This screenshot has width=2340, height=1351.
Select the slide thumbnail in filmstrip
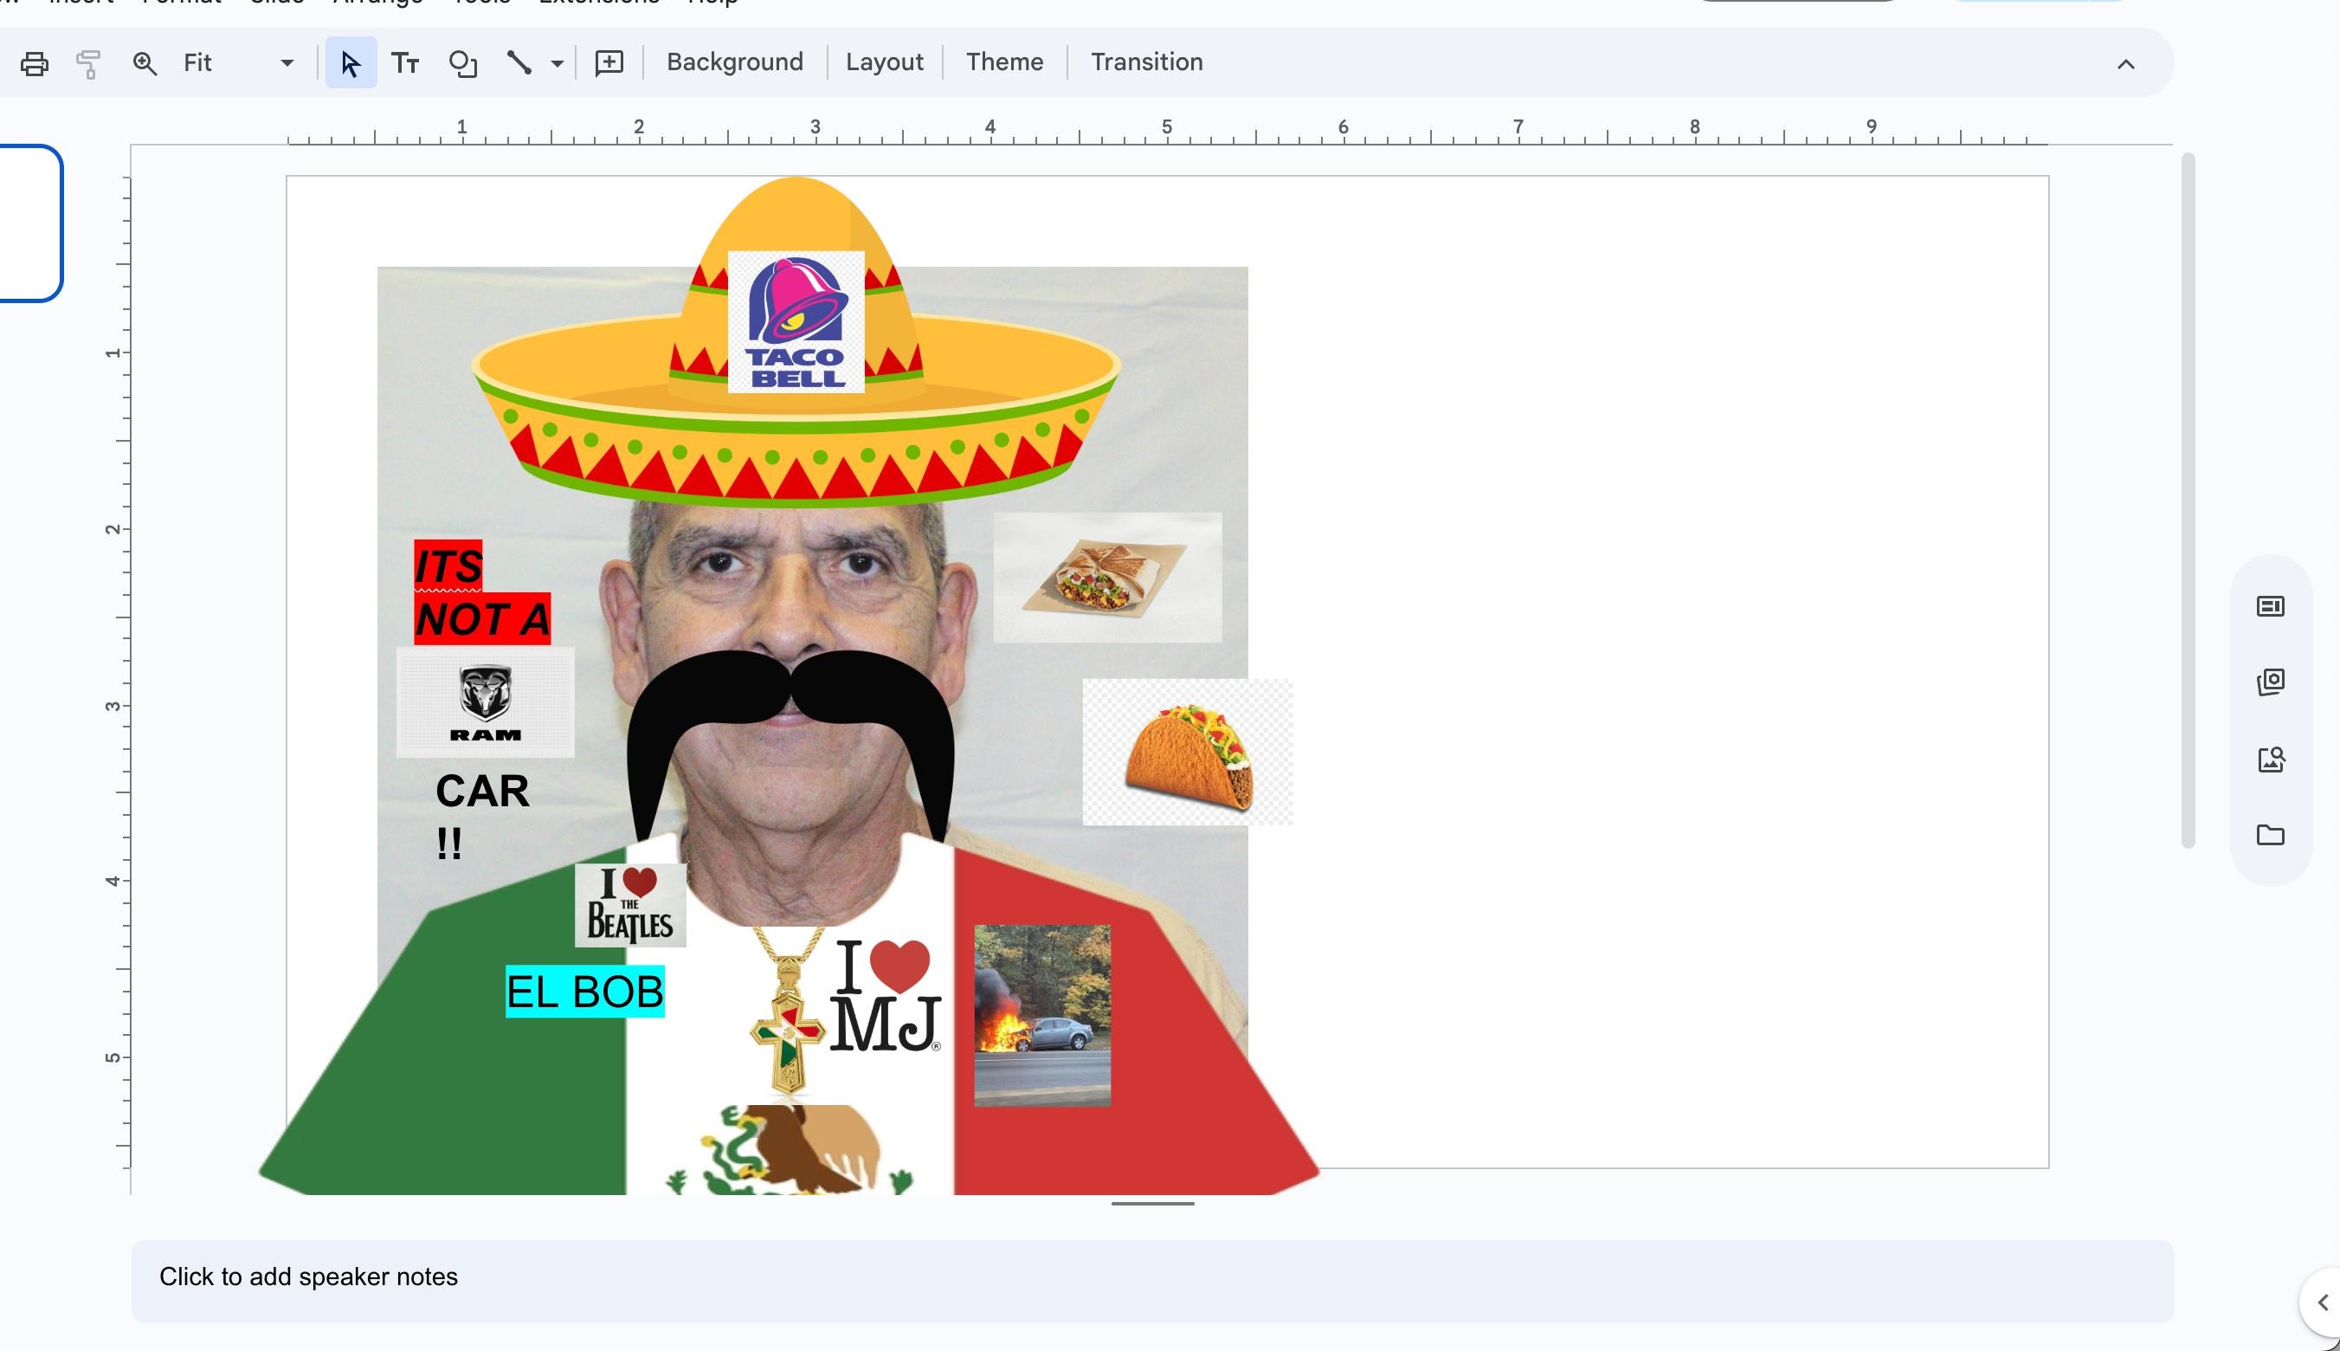pos(28,223)
